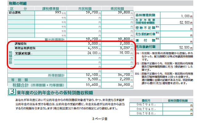The image size is (197, 123).
Task: Select the 算出所得割計 label
Action: tap(55, 40)
